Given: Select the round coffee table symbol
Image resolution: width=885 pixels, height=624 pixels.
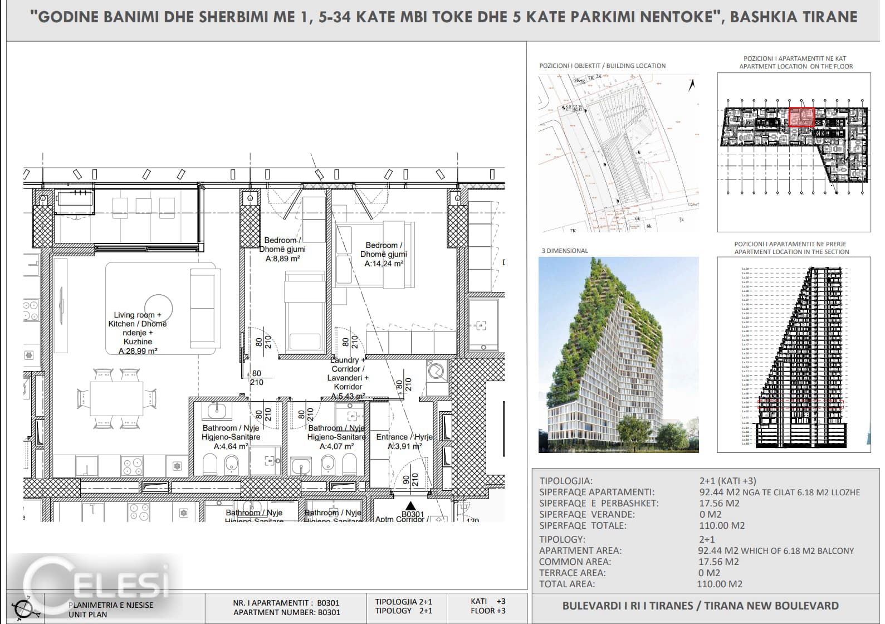Looking at the screenshot, I should pyautogui.click(x=159, y=309).
